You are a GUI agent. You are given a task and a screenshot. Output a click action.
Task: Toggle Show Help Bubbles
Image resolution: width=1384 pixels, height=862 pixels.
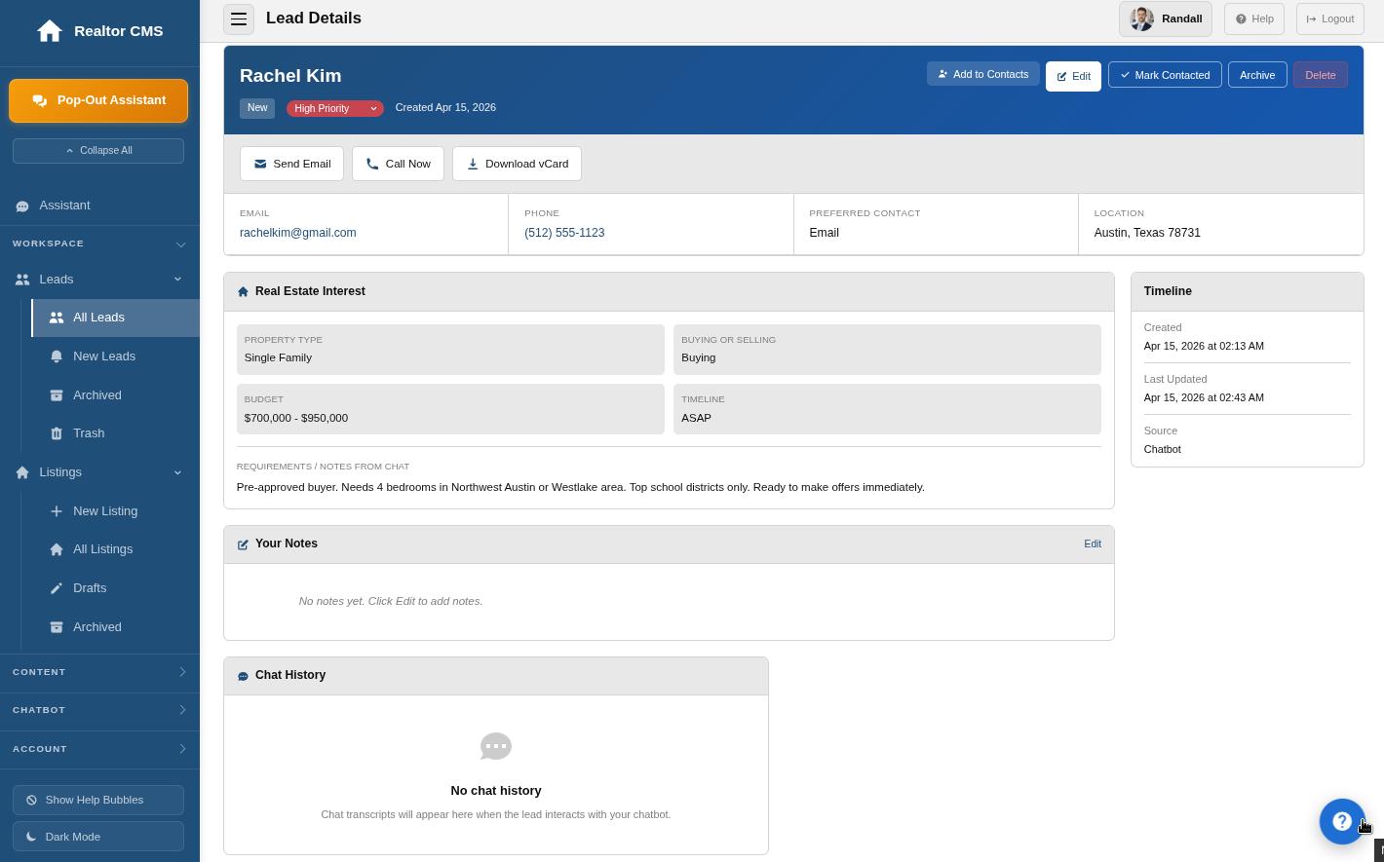98,800
